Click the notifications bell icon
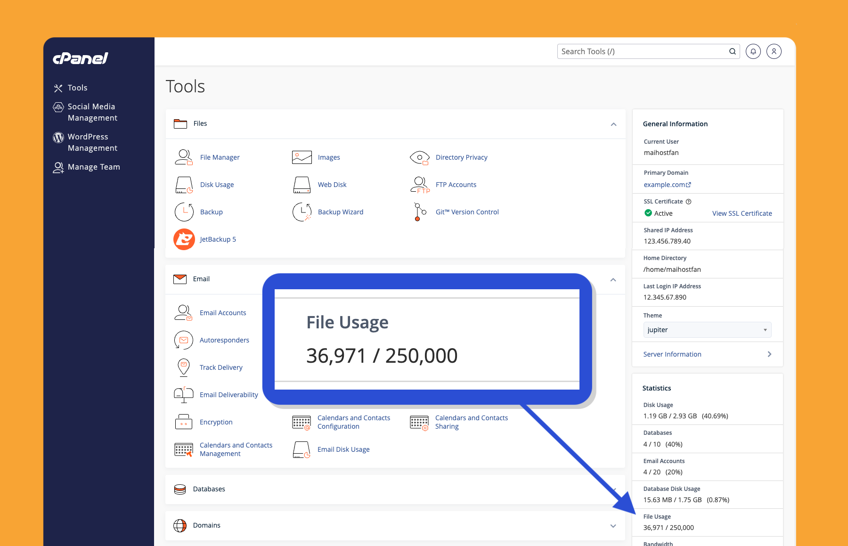The height and width of the screenshot is (546, 848). (753, 51)
